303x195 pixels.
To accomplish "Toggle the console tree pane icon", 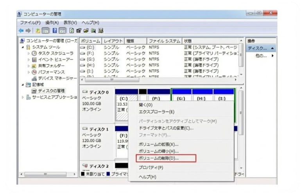I will (x=45, y=31).
